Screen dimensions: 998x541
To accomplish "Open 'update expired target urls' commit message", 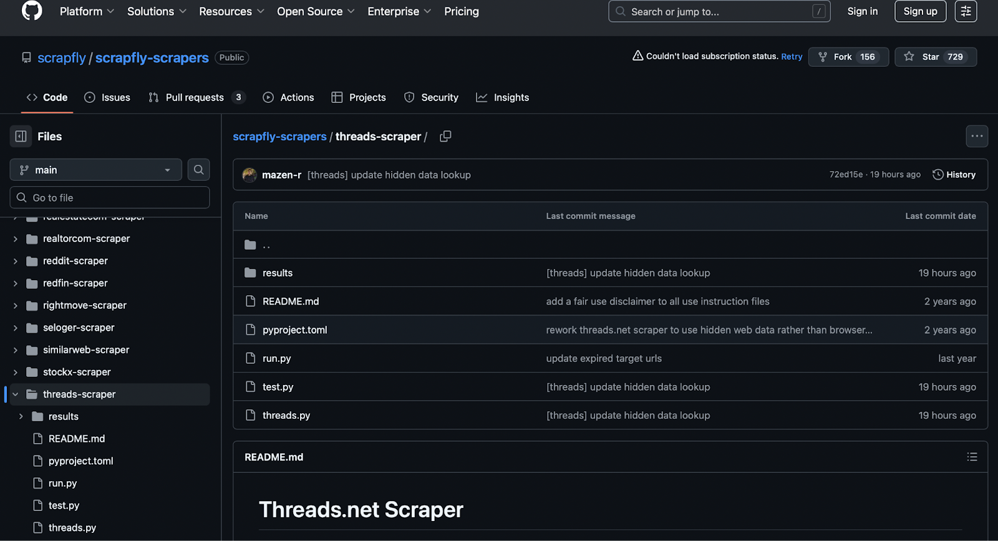I will tap(604, 358).
